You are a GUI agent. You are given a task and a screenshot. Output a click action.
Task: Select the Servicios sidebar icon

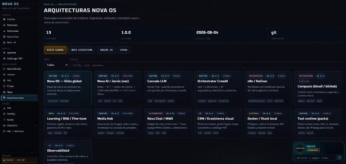point(4,37)
